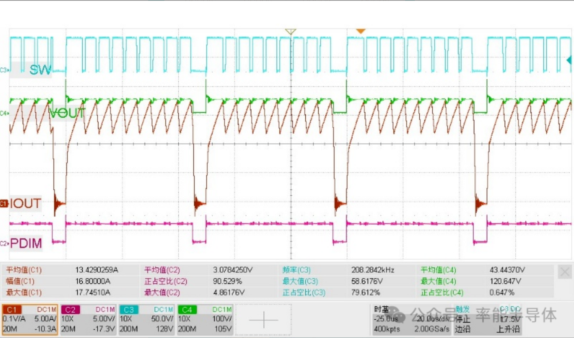Select the 幅值(C1) measurement label
Image resolution: width=574 pixels, height=338 pixels.
(x=20, y=281)
